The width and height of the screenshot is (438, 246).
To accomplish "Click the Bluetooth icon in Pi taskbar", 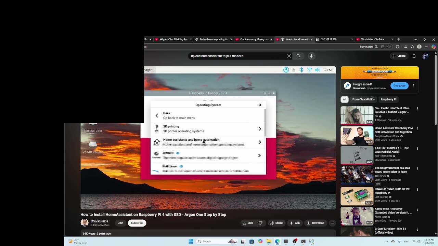I will tap(301, 70).
